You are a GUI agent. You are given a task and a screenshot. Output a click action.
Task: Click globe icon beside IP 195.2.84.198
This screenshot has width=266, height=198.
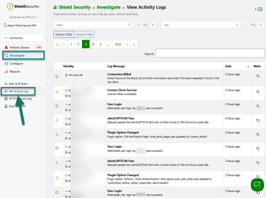66,75
